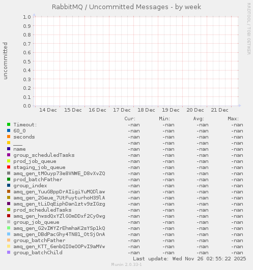Select the legend label name
Viewport: 253px width, 270px height.
[x=19, y=149]
